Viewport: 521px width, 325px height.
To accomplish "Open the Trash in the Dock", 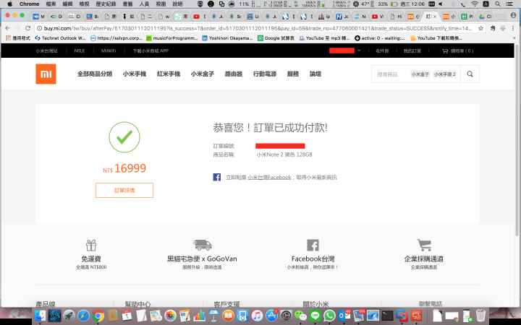I will 480,316.
